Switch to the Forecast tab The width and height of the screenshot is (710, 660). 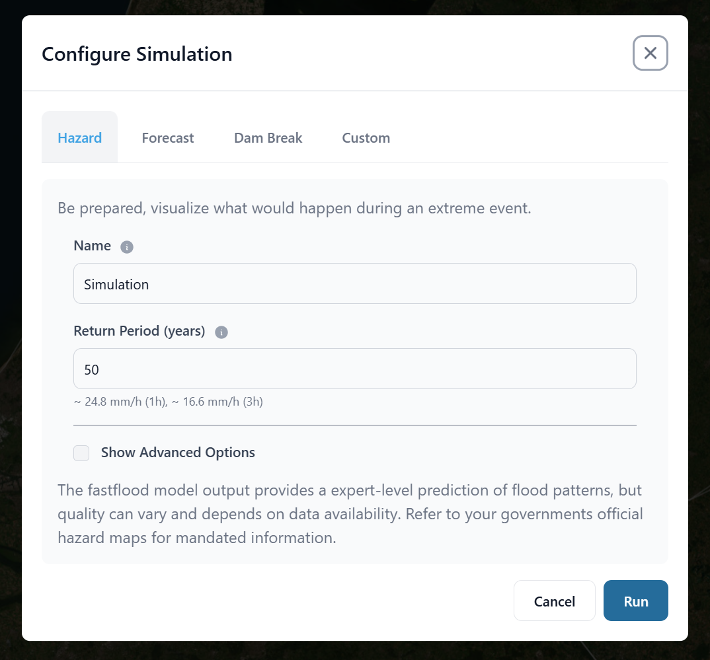pos(168,138)
